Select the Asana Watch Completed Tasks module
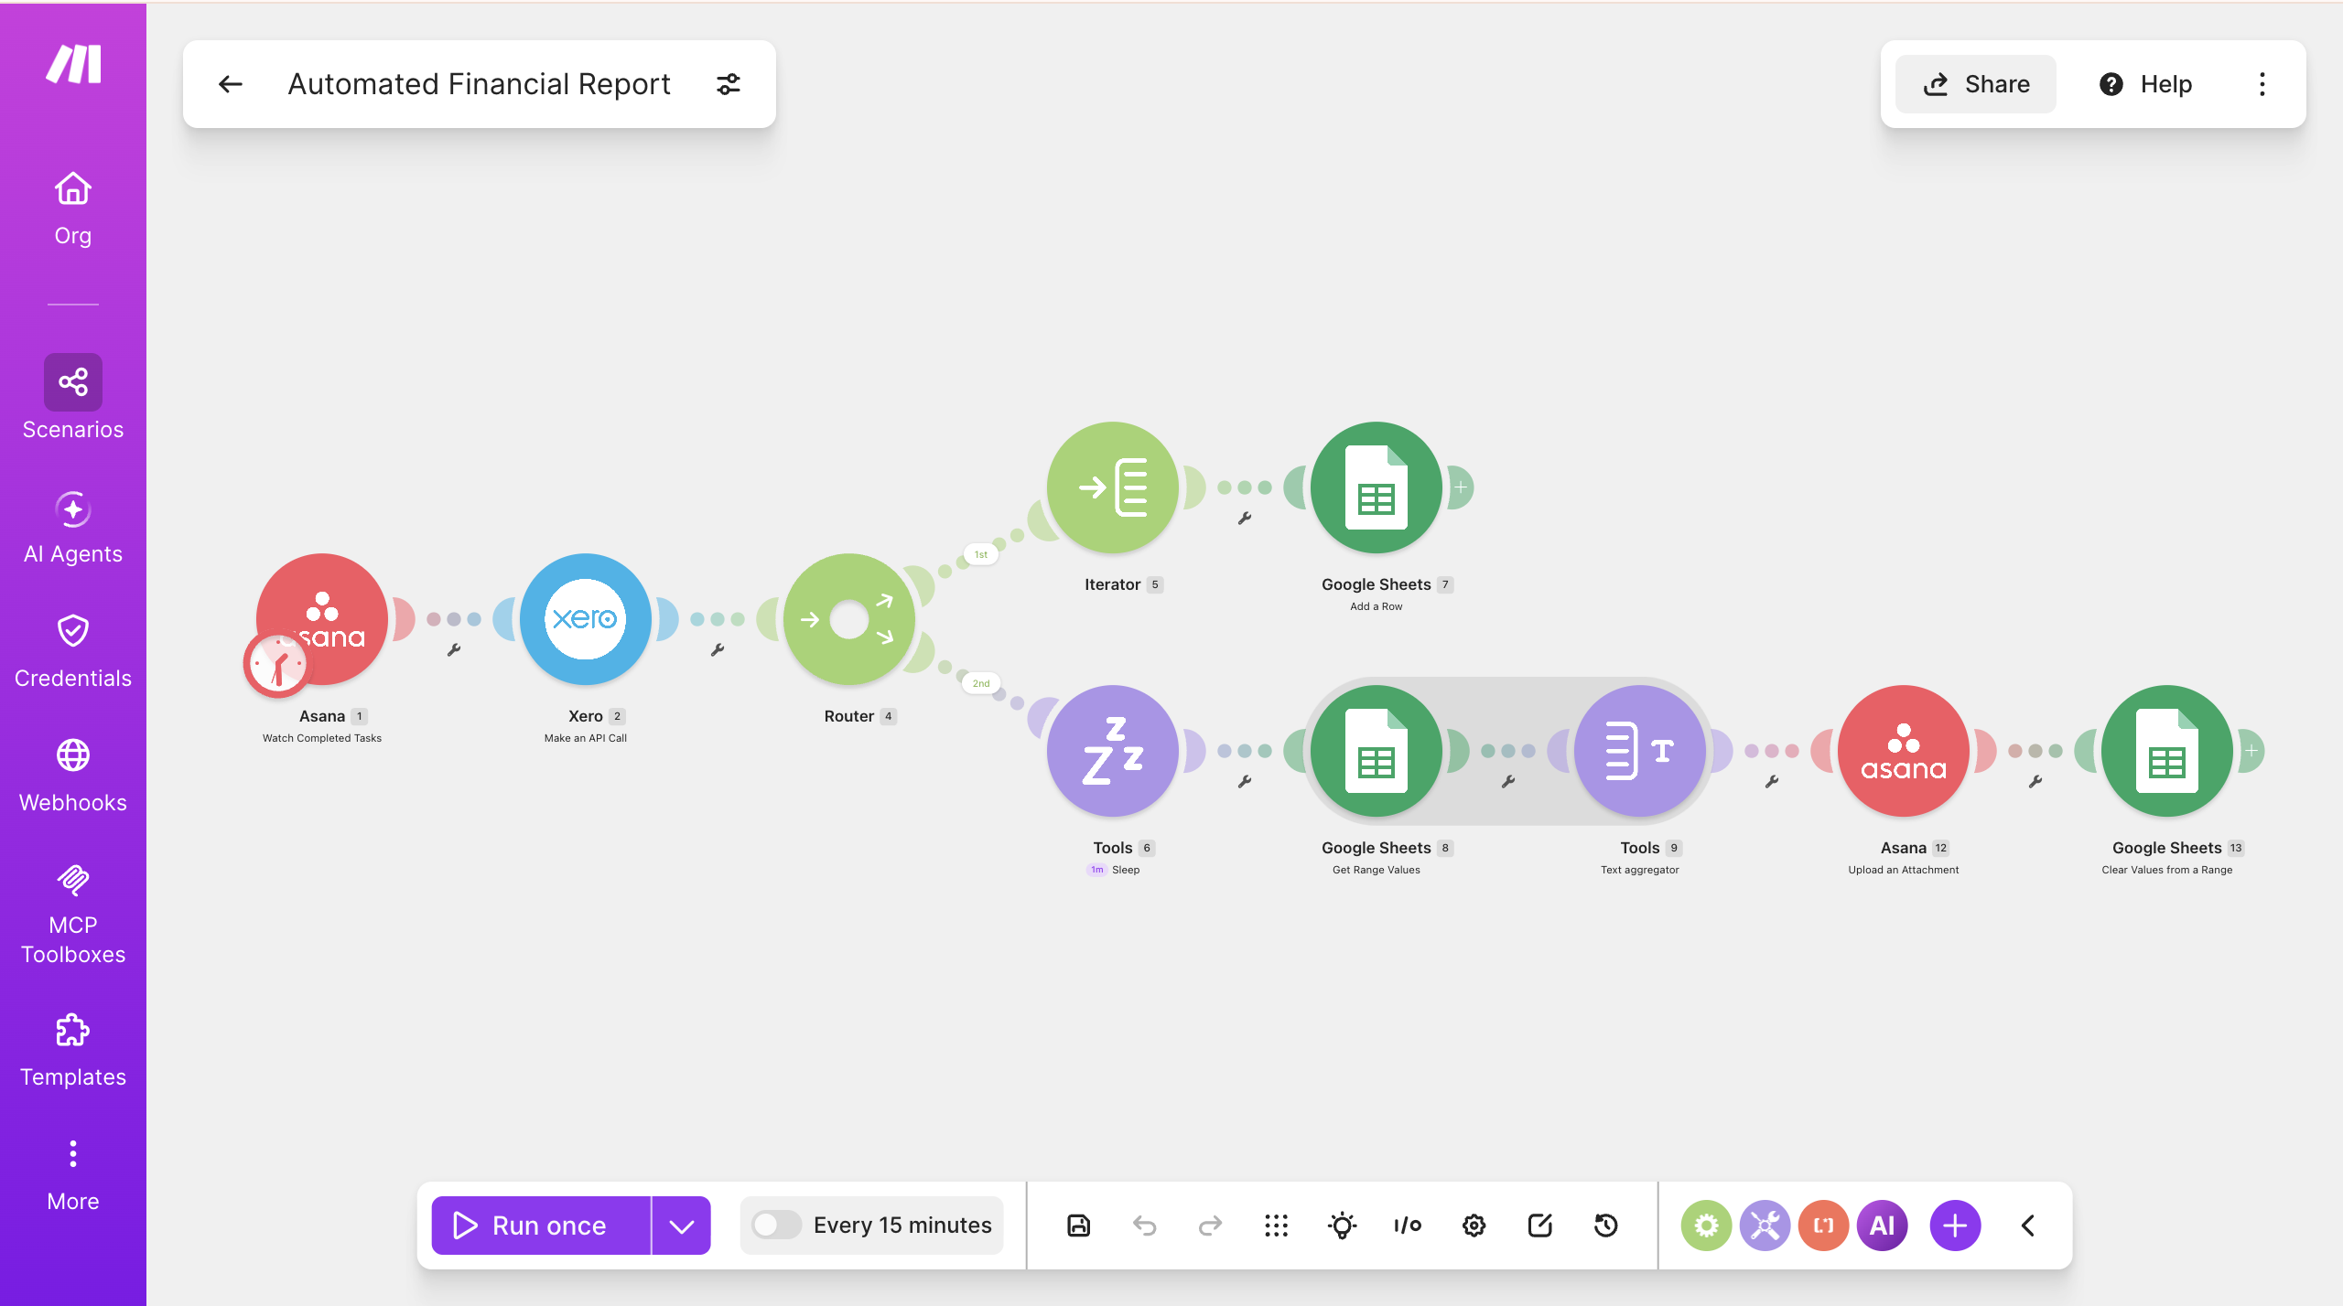Image resolution: width=2343 pixels, height=1306 pixels. point(322,619)
